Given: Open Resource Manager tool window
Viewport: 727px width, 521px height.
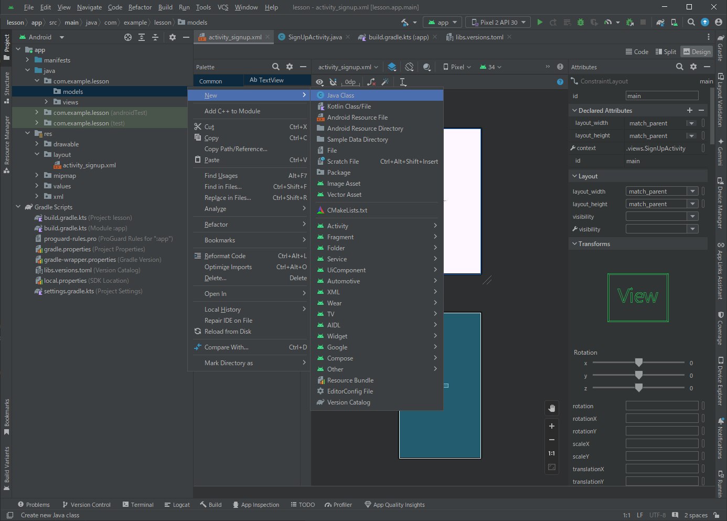Looking at the screenshot, I should coord(6,144).
